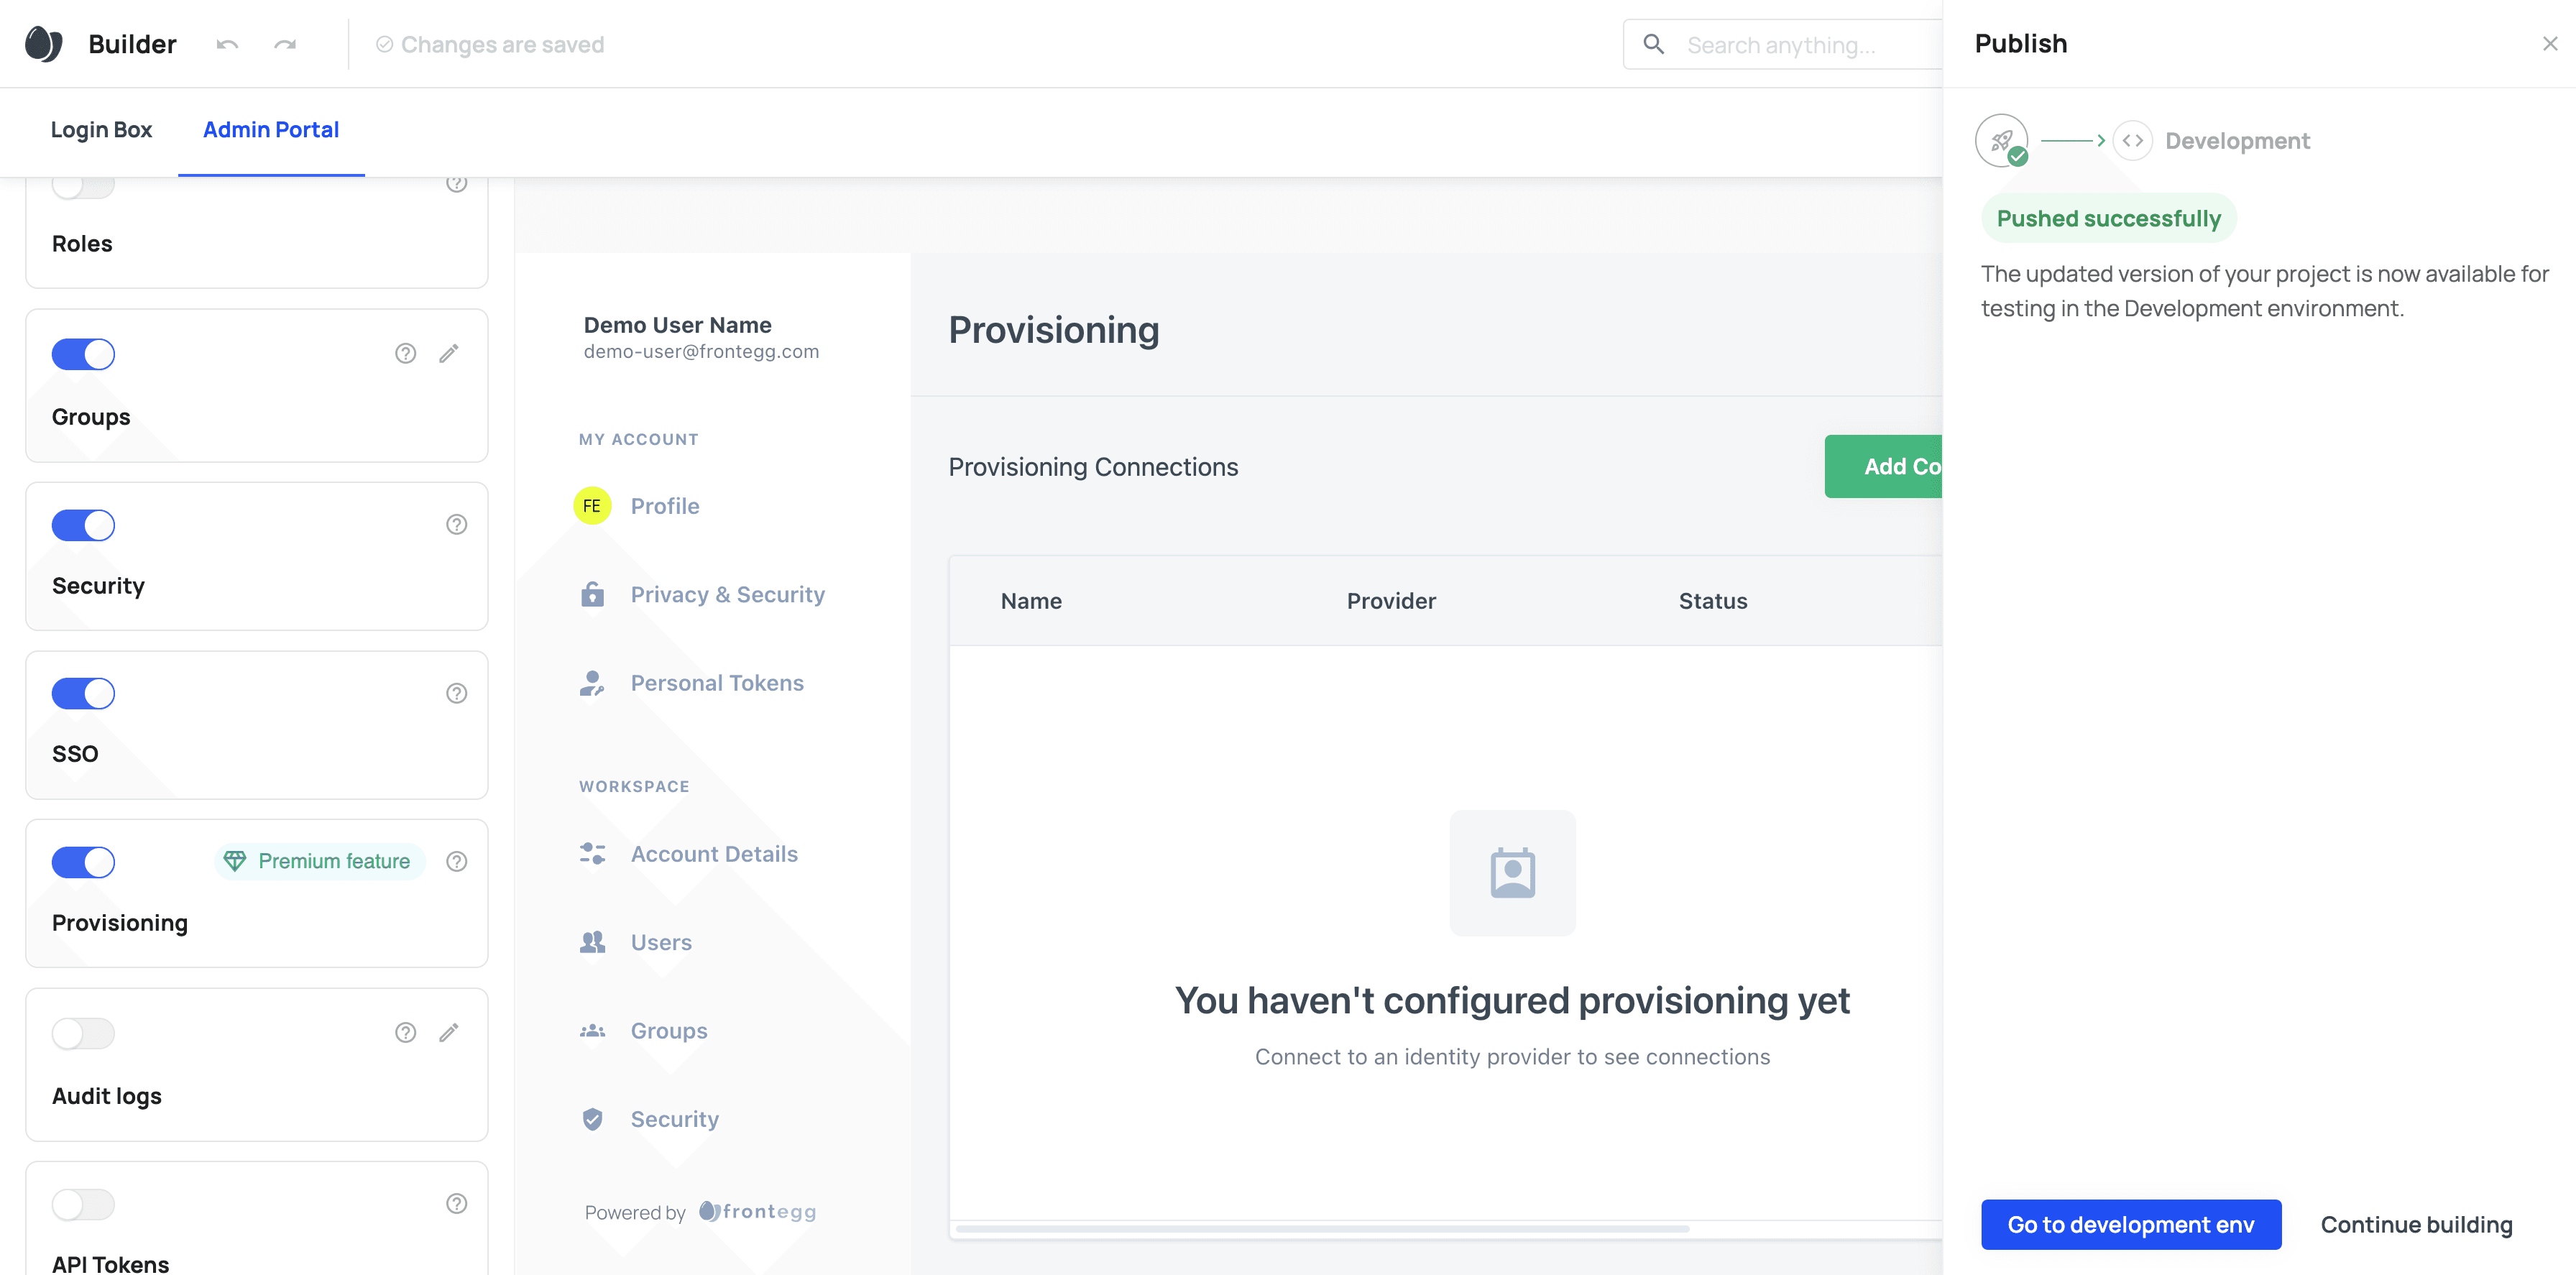This screenshot has height=1275, width=2576.
Task: Toggle off the Security switch
Action: [x=83, y=525]
